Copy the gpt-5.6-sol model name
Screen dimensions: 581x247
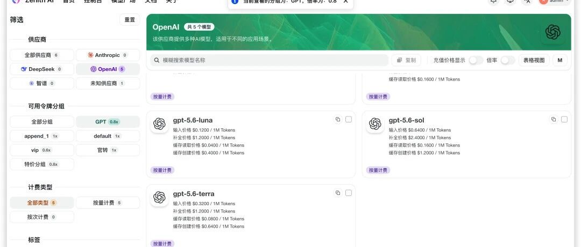[x=553, y=119]
